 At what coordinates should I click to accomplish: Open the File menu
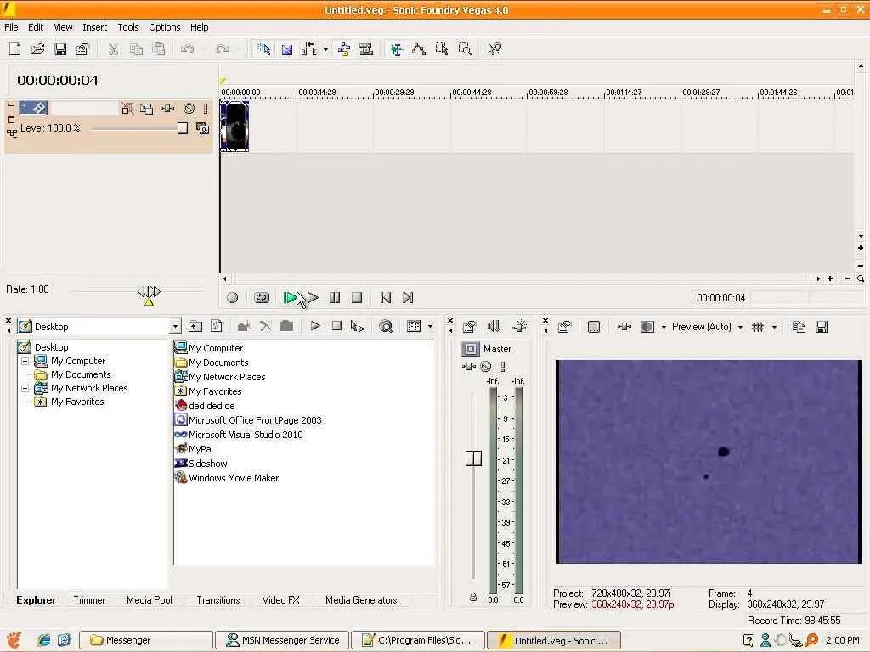(11, 27)
